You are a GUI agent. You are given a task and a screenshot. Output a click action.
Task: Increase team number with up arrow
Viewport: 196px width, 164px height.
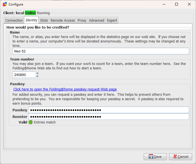pos(37,73)
